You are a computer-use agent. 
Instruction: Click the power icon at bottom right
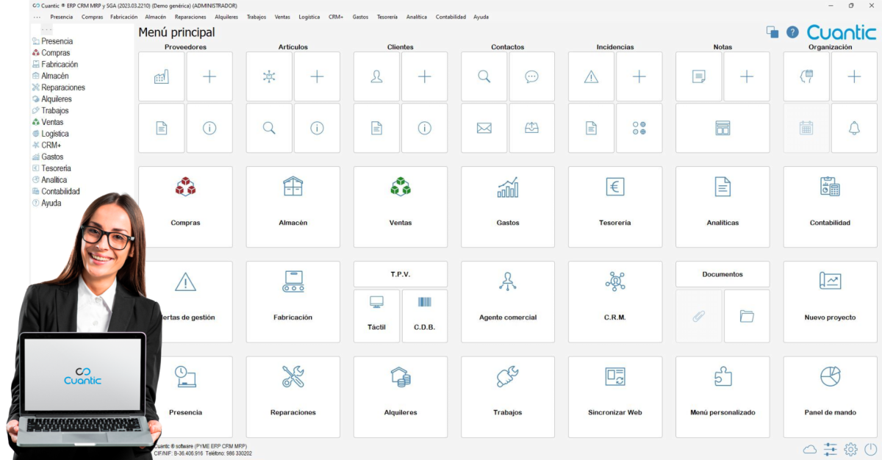point(870,449)
